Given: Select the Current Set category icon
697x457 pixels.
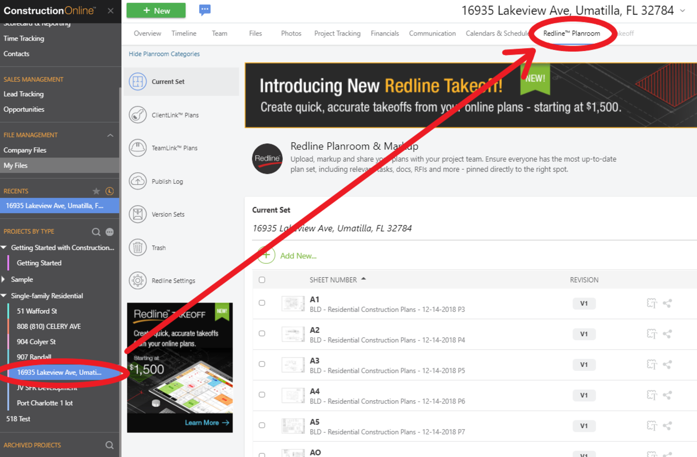Looking at the screenshot, I should (x=138, y=82).
